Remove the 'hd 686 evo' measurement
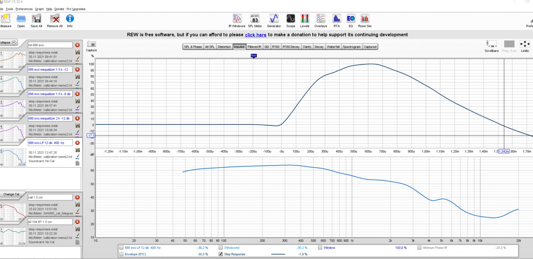 pyautogui.click(x=77, y=45)
